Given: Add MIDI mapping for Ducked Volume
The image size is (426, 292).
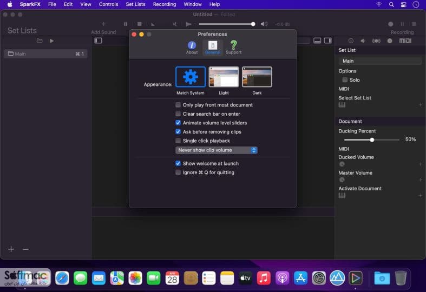Looking at the screenshot, I should [x=420, y=164].
